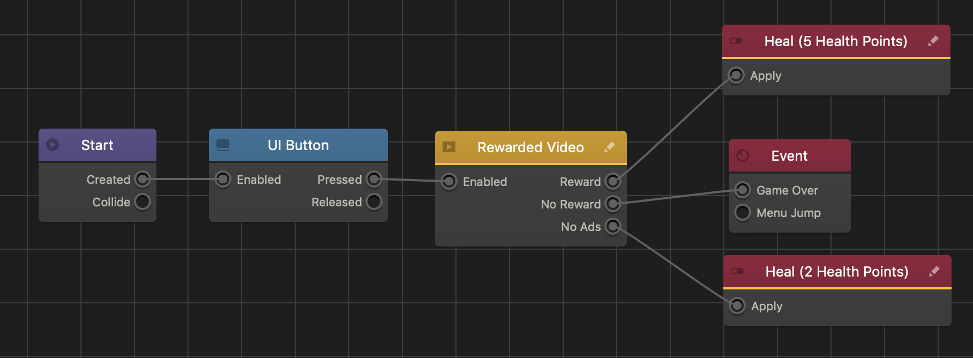Click the Event node's circular icon

click(743, 155)
